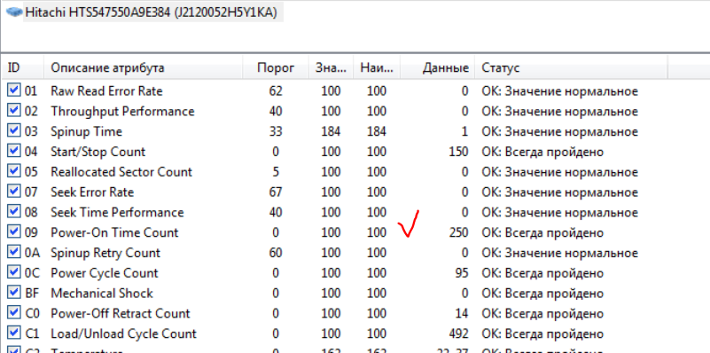Toggle the 09 Power-On Time Count checkbox
Screen dimensions: 710x353
point(13,231)
